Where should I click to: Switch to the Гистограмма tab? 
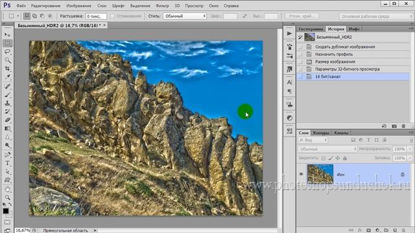click(311, 28)
